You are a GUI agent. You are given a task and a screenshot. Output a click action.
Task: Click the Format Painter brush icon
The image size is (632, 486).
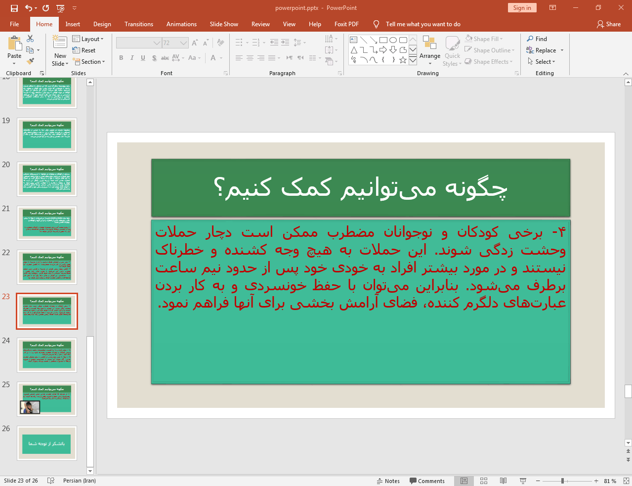[30, 61]
